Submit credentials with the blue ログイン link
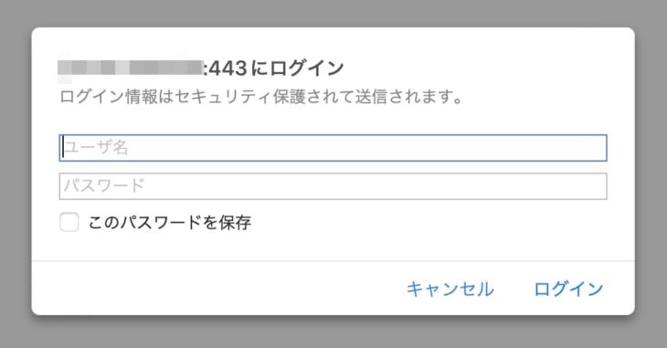 click(568, 290)
